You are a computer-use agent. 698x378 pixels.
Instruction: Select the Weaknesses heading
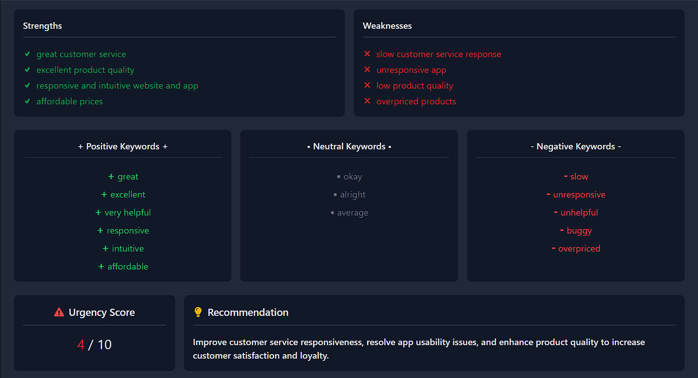coord(387,26)
